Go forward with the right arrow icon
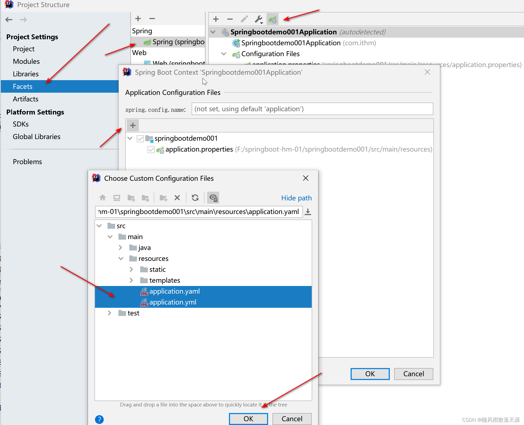The width and height of the screenshot is (524, 425). point(23,20)
